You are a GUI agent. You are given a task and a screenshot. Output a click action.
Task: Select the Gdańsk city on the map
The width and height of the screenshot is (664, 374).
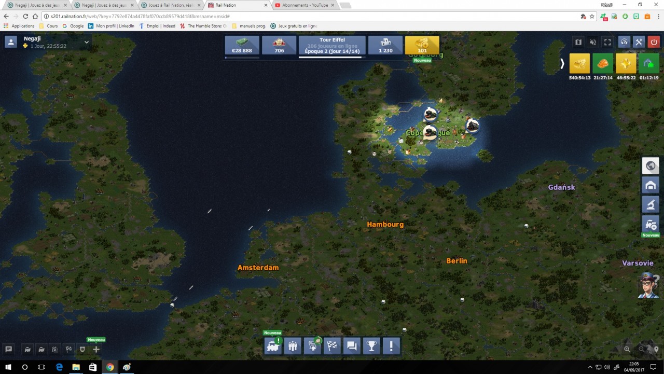click(561, 187)
